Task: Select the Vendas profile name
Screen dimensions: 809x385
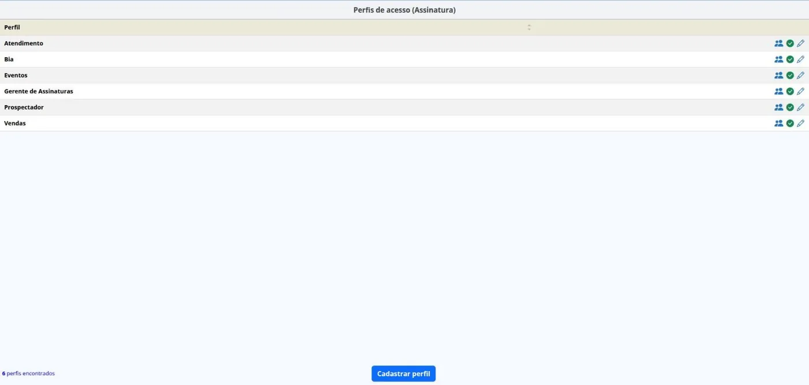Action: coord(15,123)
